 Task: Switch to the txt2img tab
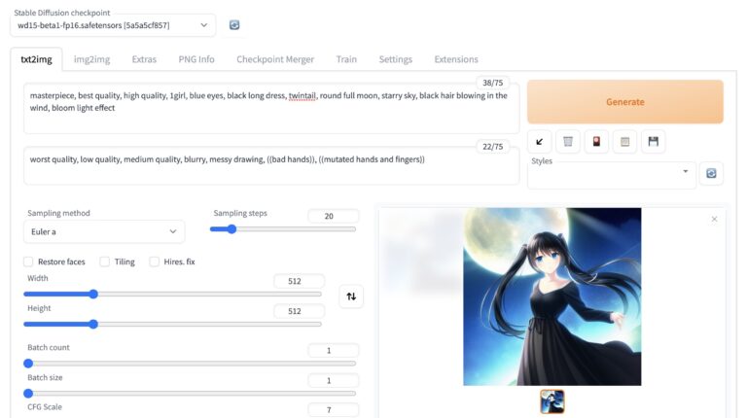(x=36, y=59)
